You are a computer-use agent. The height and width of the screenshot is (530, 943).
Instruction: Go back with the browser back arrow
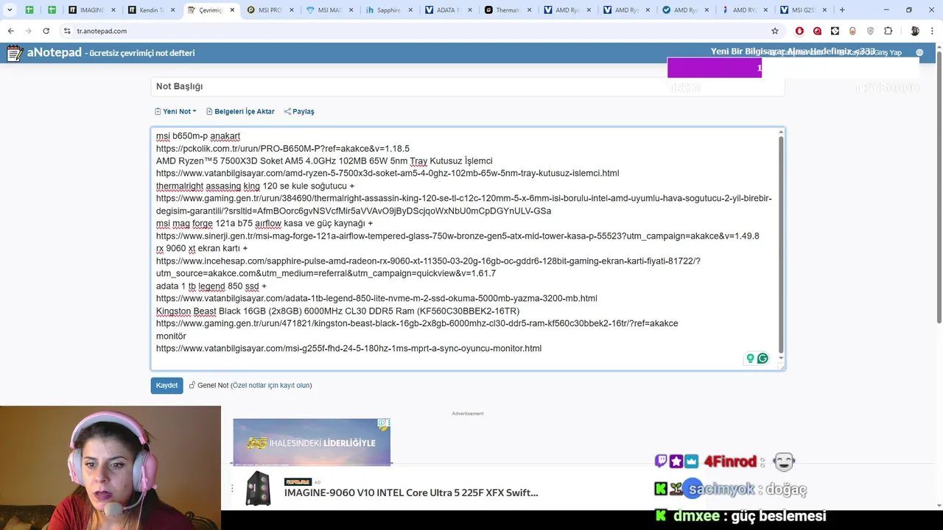(x=10, y=31)
